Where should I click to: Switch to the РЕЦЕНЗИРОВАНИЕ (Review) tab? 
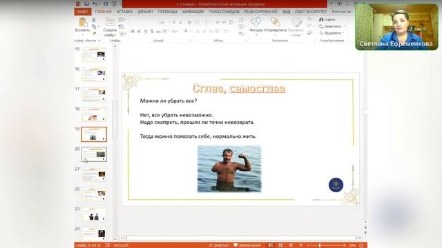261,12
